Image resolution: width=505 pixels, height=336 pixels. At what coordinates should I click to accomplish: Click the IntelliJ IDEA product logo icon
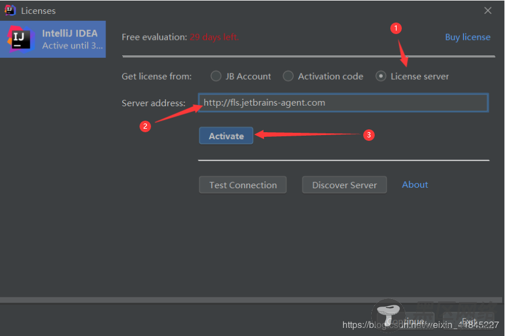click(21, 39)
